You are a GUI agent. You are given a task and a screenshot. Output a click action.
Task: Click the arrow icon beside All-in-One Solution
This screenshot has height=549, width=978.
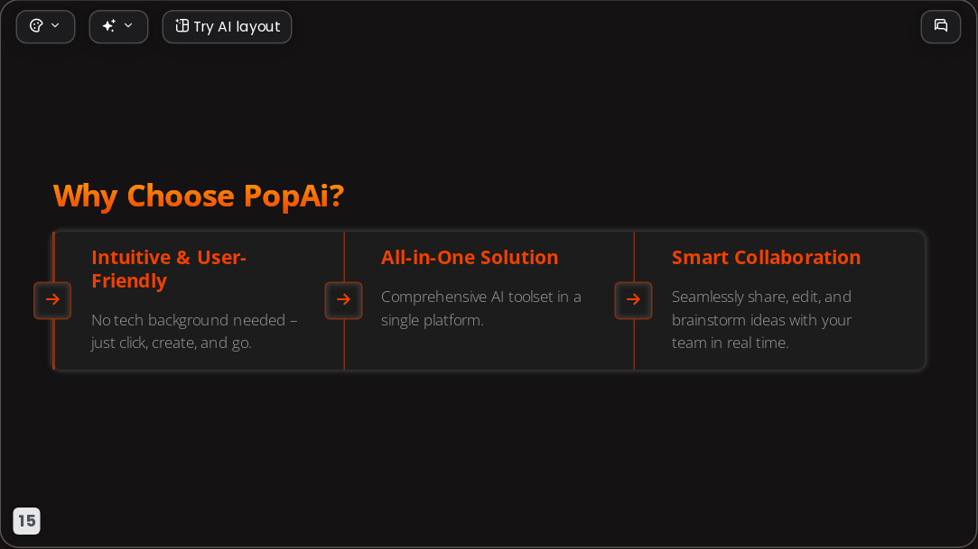tap(343, 300)
